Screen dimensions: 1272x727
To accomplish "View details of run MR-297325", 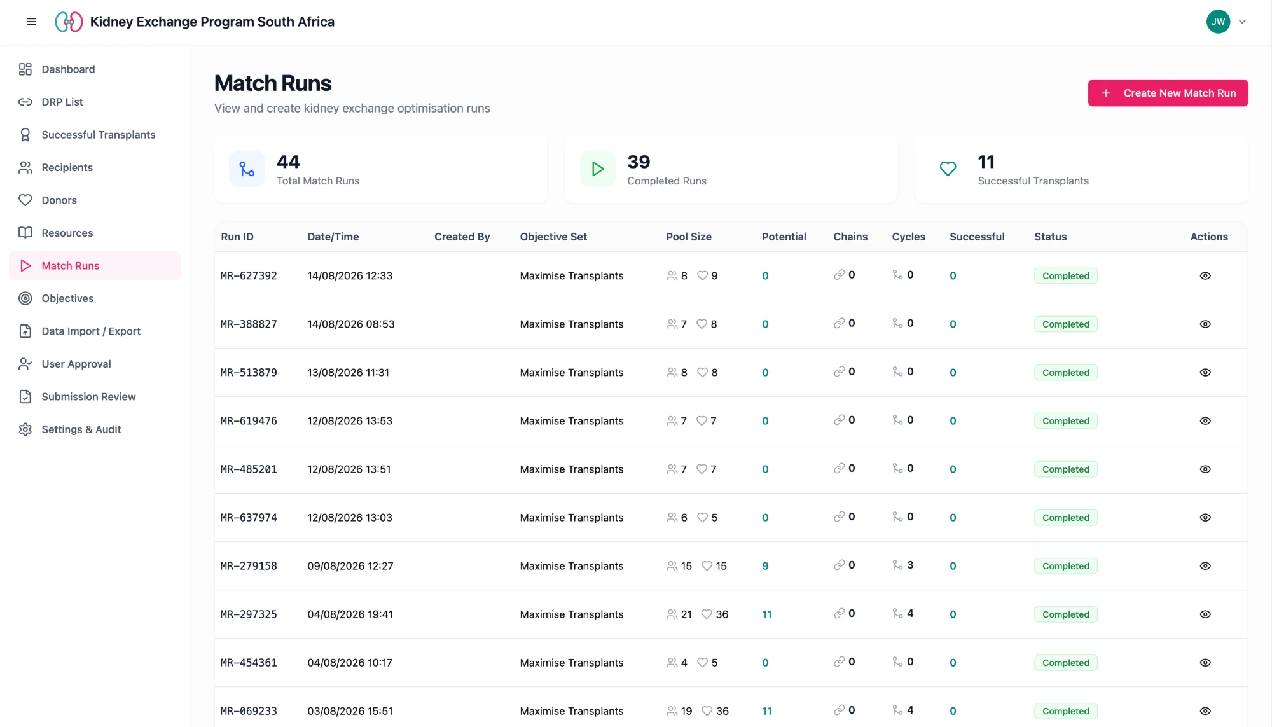I will tap(1205, 614).
